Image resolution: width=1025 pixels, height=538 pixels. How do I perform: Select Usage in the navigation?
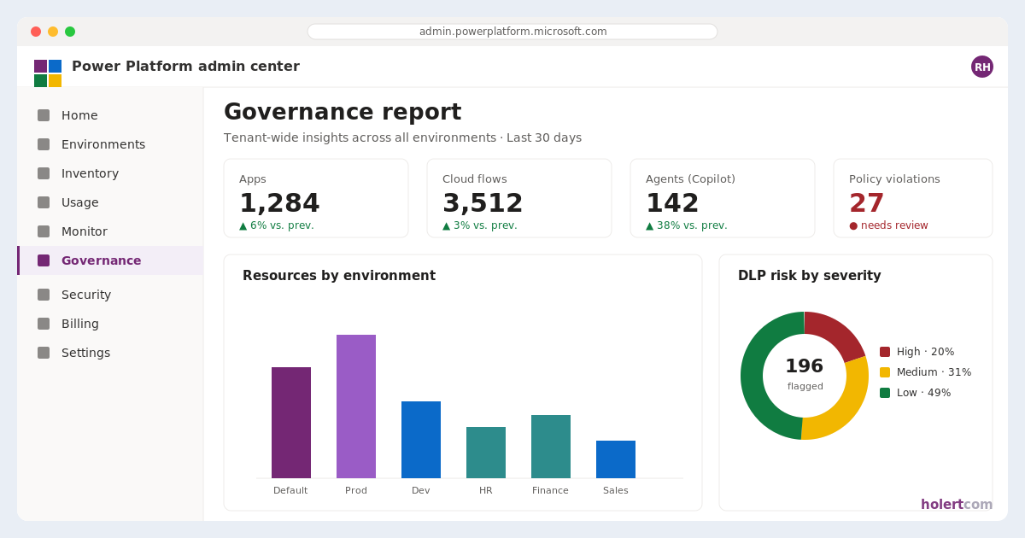pyautogui.click(x=110, y=202)
